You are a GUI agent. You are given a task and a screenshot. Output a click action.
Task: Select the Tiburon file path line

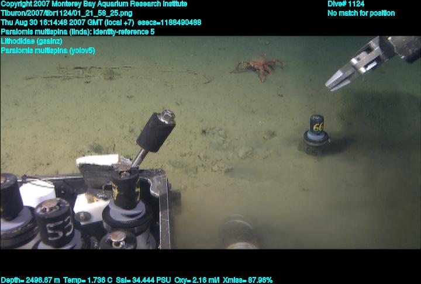[66, 13]
